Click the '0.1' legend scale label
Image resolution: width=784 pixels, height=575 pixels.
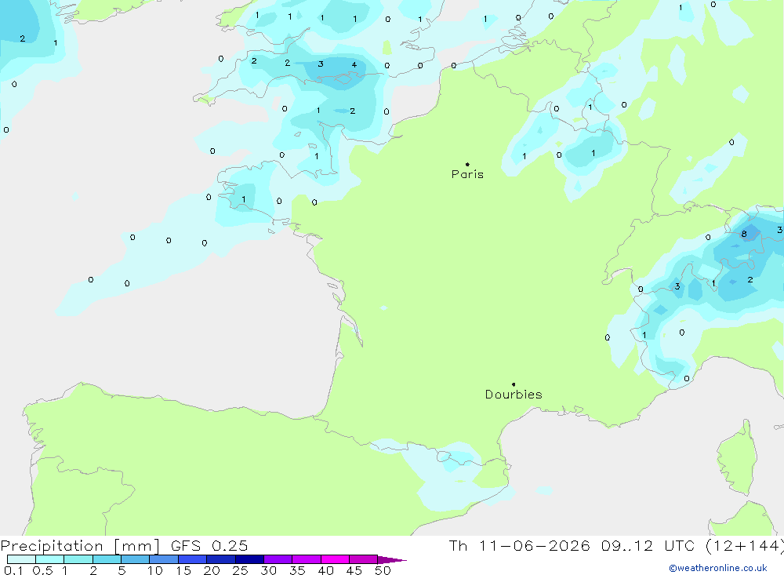coord(13,570)
